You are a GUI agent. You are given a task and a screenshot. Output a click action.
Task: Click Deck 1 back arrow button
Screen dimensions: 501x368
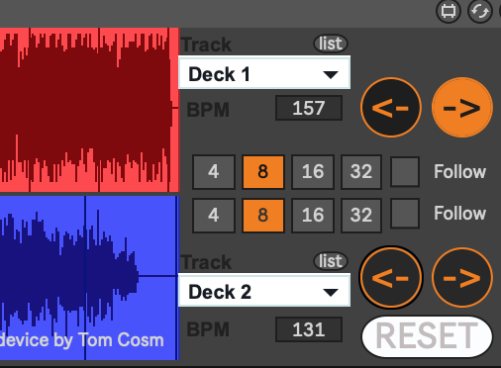click(x=391, y=108)
